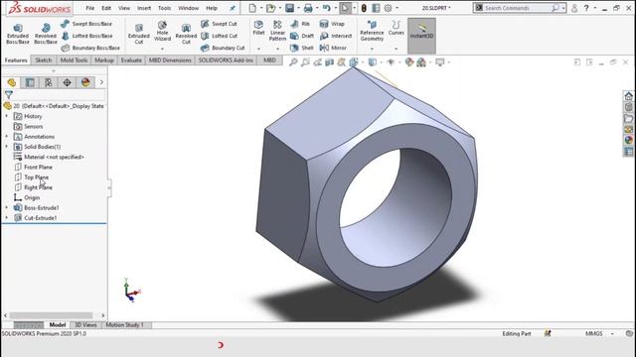Screen dimensions: 636x357
Task: Open the Curves tools
Action: click(396, 28)
